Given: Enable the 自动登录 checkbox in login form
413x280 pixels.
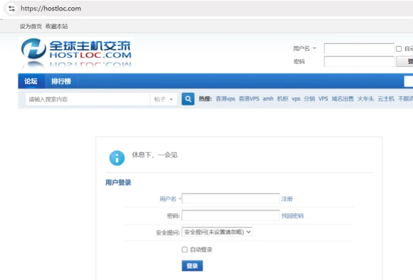Looking at the screenshot, I should tap(184, 249).
